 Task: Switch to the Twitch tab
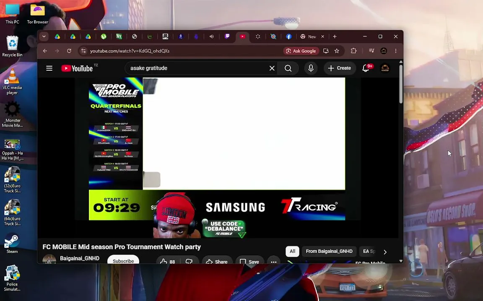pyautogui.click(x=227, y=36)
